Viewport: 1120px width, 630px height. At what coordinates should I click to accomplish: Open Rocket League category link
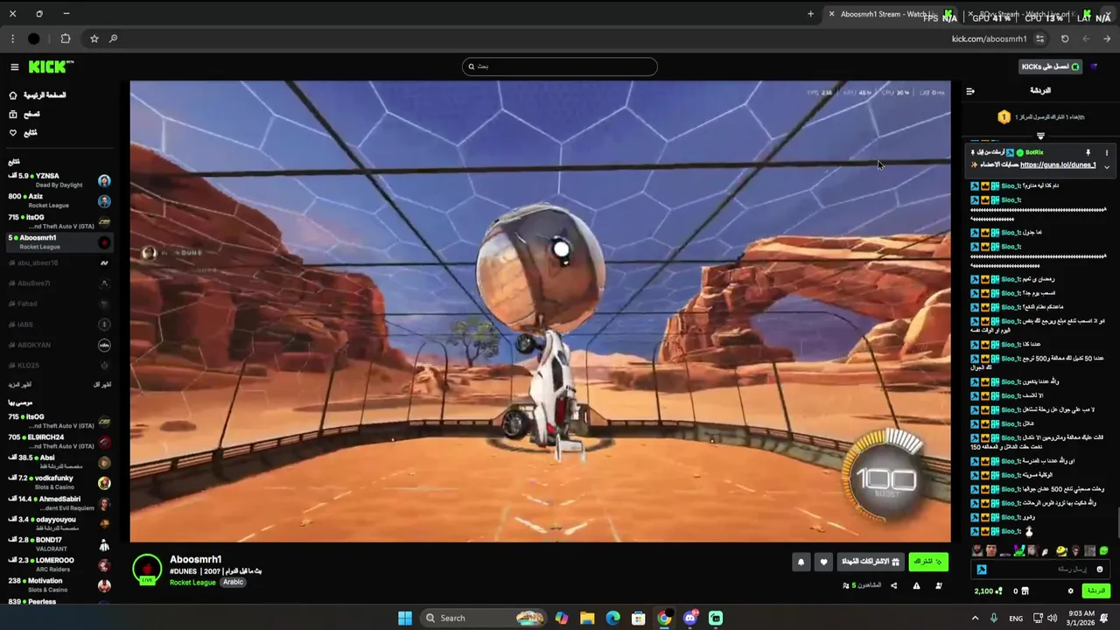point(192,582)
